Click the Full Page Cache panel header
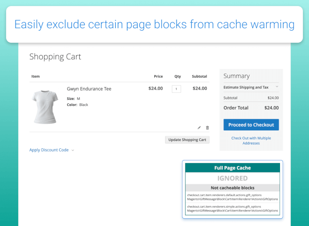The height and width of the screenshot is (226, 309). pos(233,168)
